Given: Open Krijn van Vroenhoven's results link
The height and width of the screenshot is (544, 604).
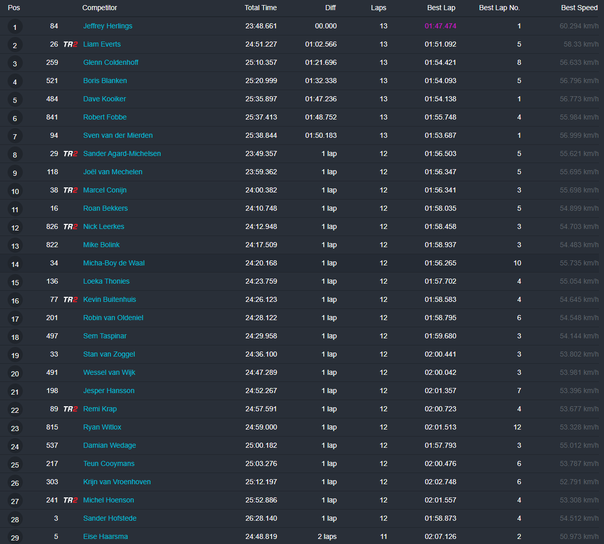Looking at the screenshot, I should (117, 482).
